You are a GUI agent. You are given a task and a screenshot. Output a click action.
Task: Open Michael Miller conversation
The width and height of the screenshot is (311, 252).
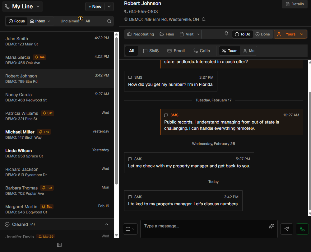[57, 134]
